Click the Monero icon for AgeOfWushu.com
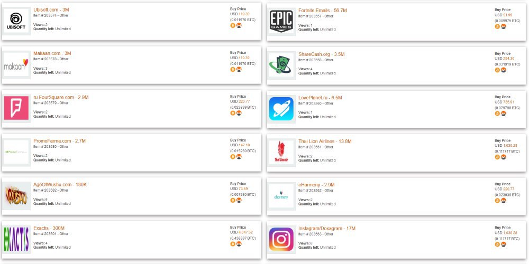 point(239,200)
